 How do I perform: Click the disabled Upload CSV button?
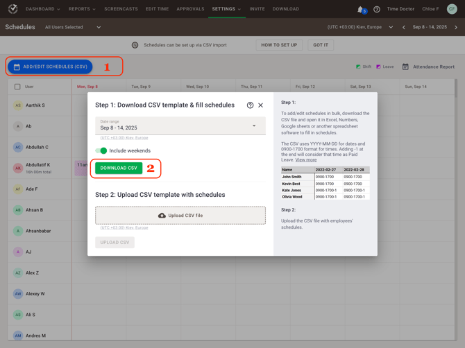pos(115,242)
